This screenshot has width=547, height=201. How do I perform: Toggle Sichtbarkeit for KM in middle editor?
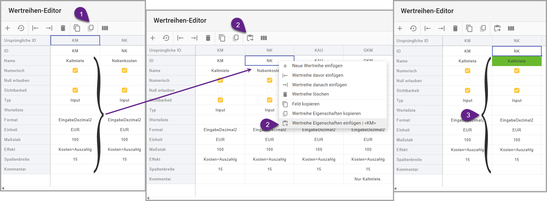point(220,100)
